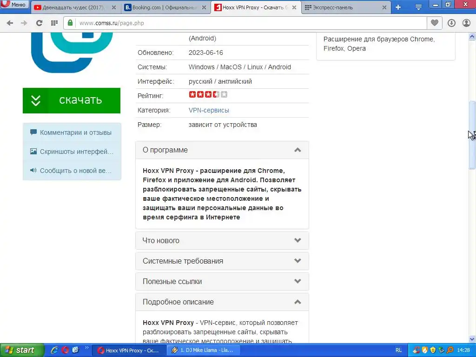Click the Windows / MacOS / Linux / Android text
476x357 pixels.
click(x=240, y=67)
